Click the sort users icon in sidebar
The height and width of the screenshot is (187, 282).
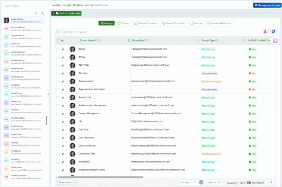click(36, 13)
